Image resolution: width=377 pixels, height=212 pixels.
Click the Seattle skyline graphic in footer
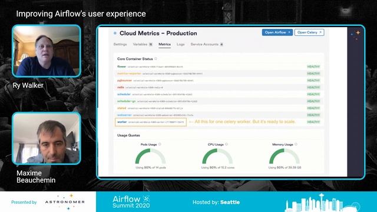(x=322, y=203)
